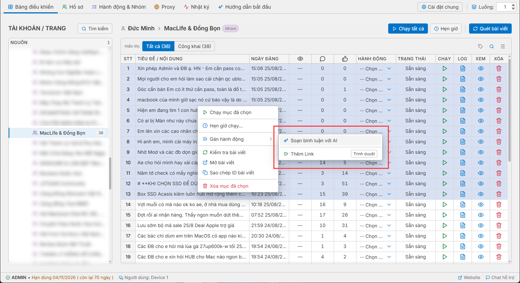Open action dropdown for row 14
Screen dimensions: 520x283
click(376, 205)
